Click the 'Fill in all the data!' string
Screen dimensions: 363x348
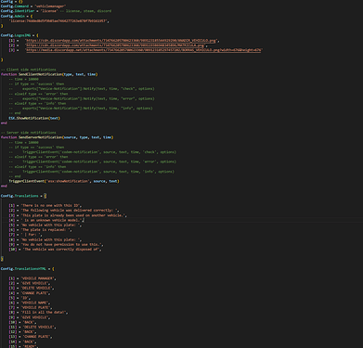[43, 313]
